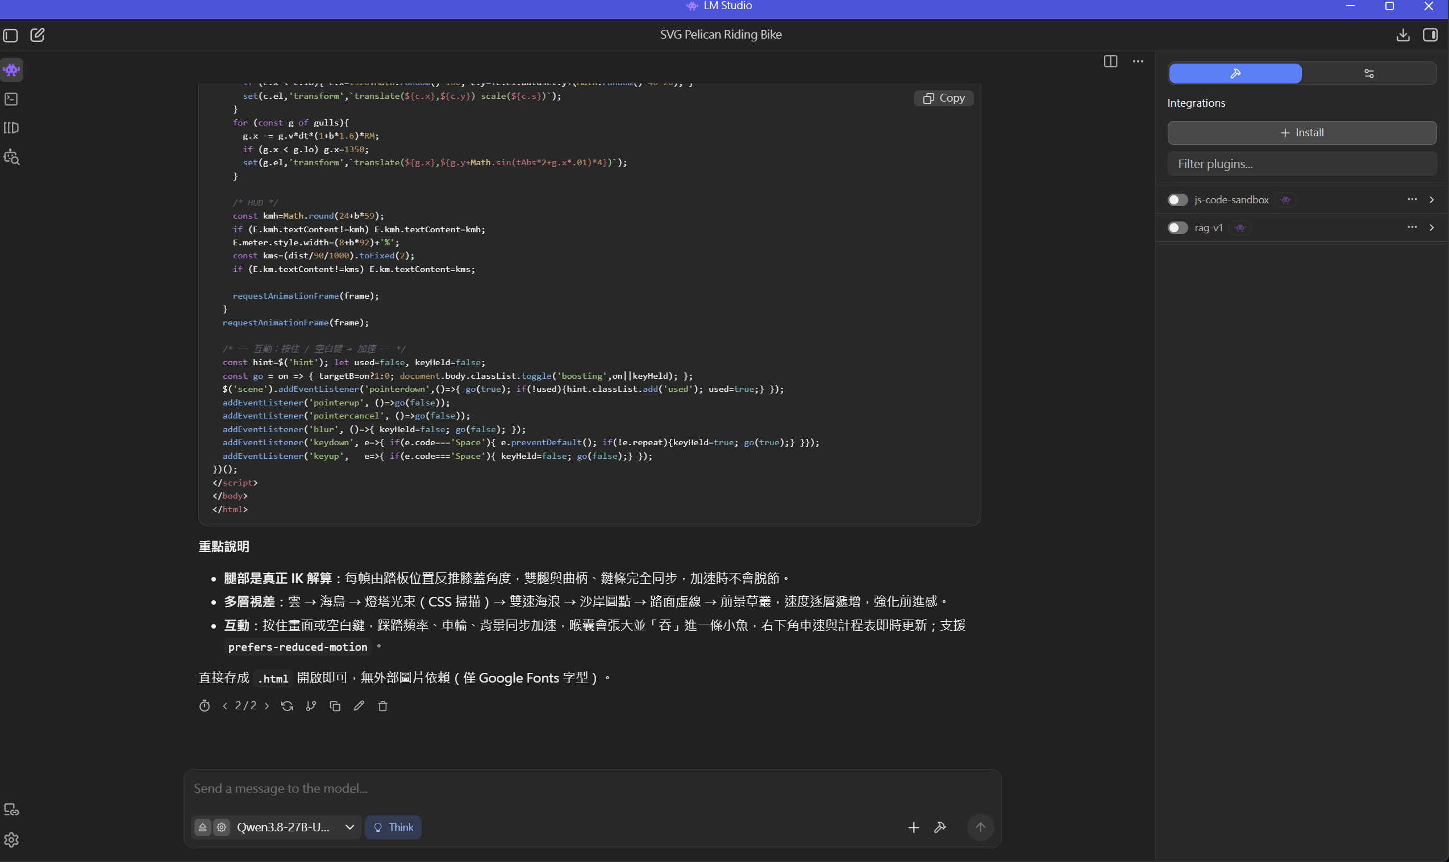Open the Settings gear in the sidebar
The height and width of the screenshot is (862, 1449).
tap(11, 839)
